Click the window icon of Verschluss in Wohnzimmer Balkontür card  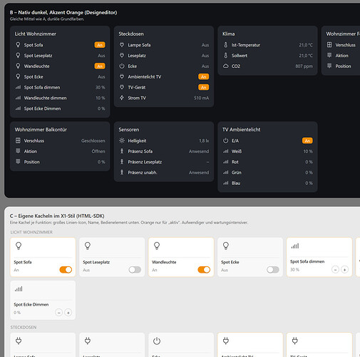(18, 141)
